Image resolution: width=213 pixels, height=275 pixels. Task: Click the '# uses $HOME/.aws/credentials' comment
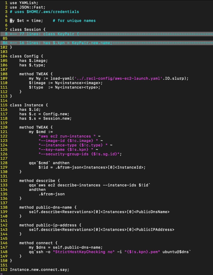[44, 12]
